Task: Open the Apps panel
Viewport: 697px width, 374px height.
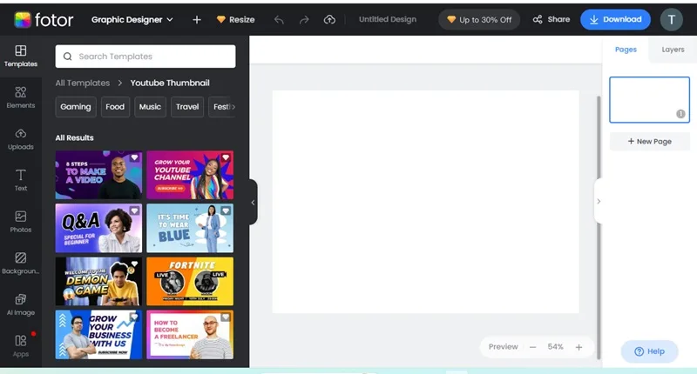Action: click(x=20, y=346)
